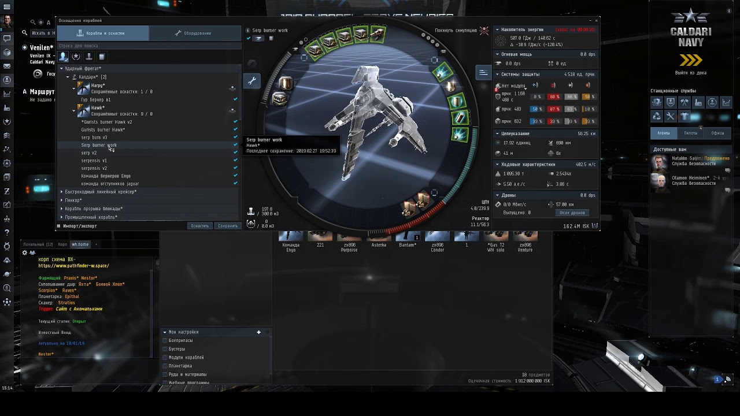Open the wh.home chat tab

pyautogui.click(x=80, y=244)
